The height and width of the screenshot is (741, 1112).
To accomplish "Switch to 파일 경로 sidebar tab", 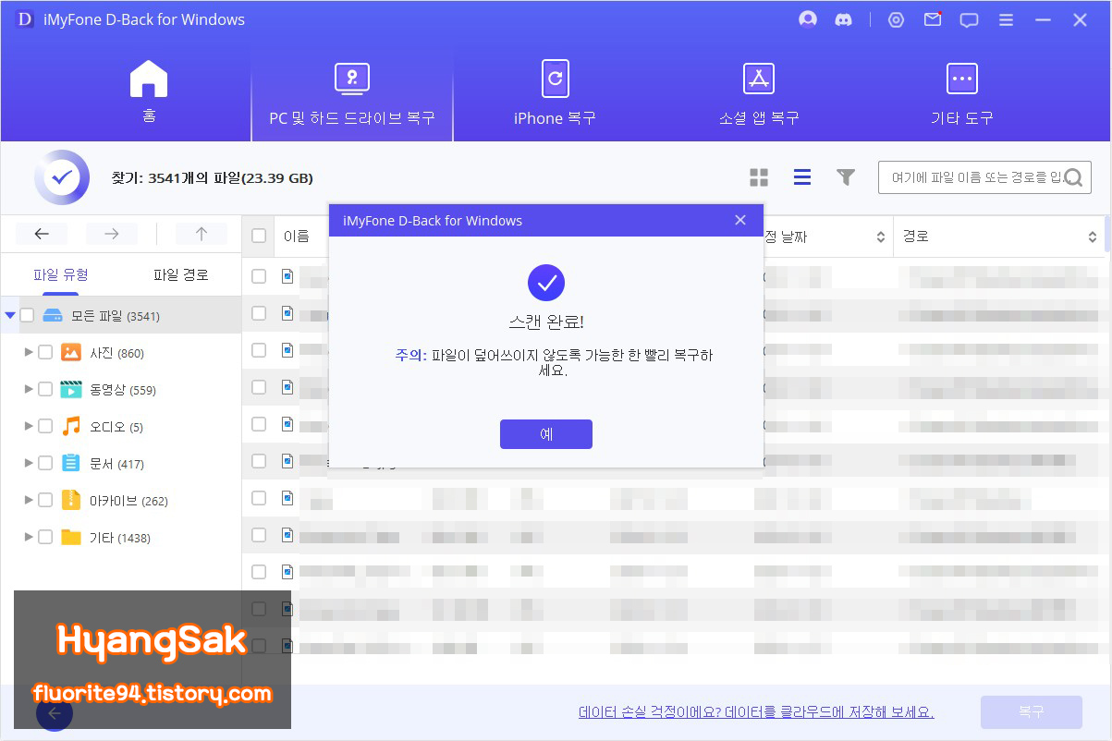I will tap(181, 274).
